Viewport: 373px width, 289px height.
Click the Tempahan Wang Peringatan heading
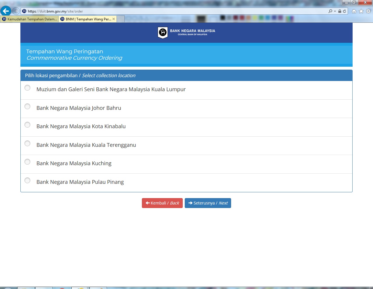pos(65,51)
